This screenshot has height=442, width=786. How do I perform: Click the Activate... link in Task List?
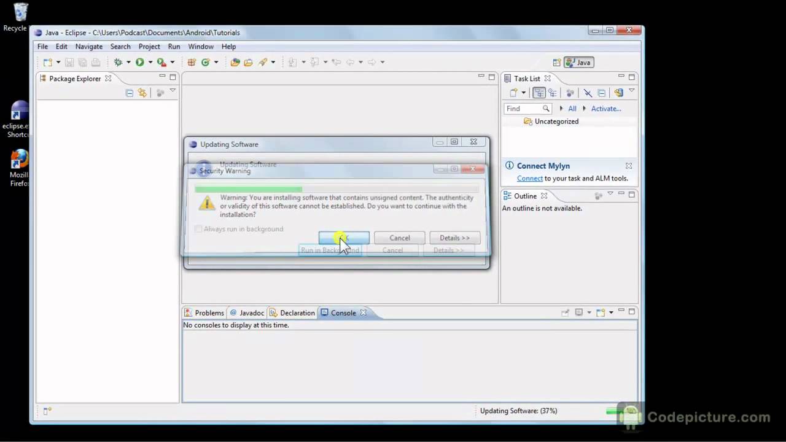pyautogui.click(x=606, y=109)
